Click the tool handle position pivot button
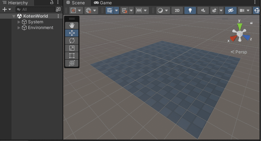 coord(73,10)
